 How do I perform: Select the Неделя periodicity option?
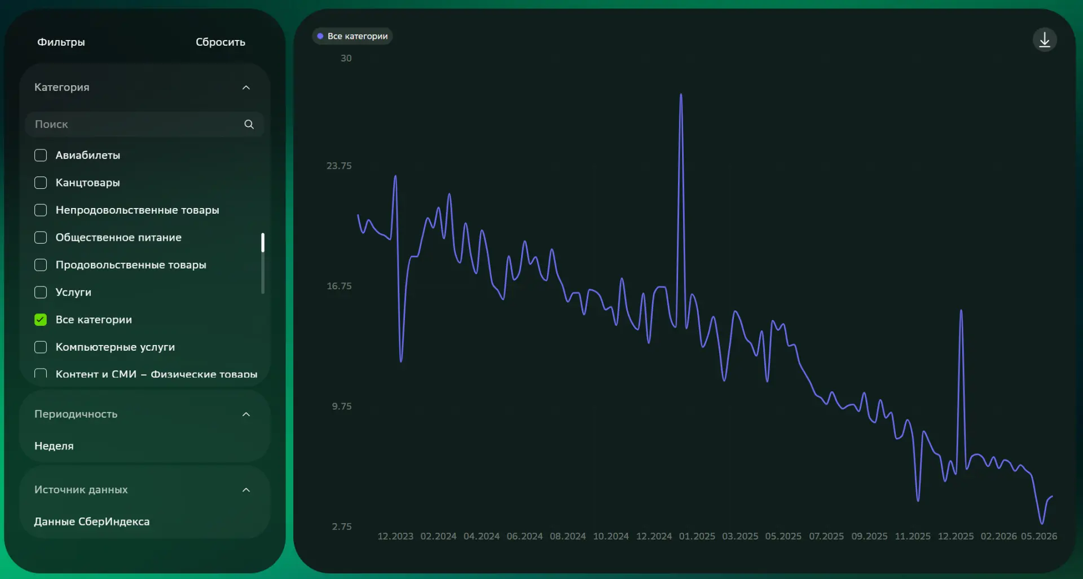click(x=54, y=446)
